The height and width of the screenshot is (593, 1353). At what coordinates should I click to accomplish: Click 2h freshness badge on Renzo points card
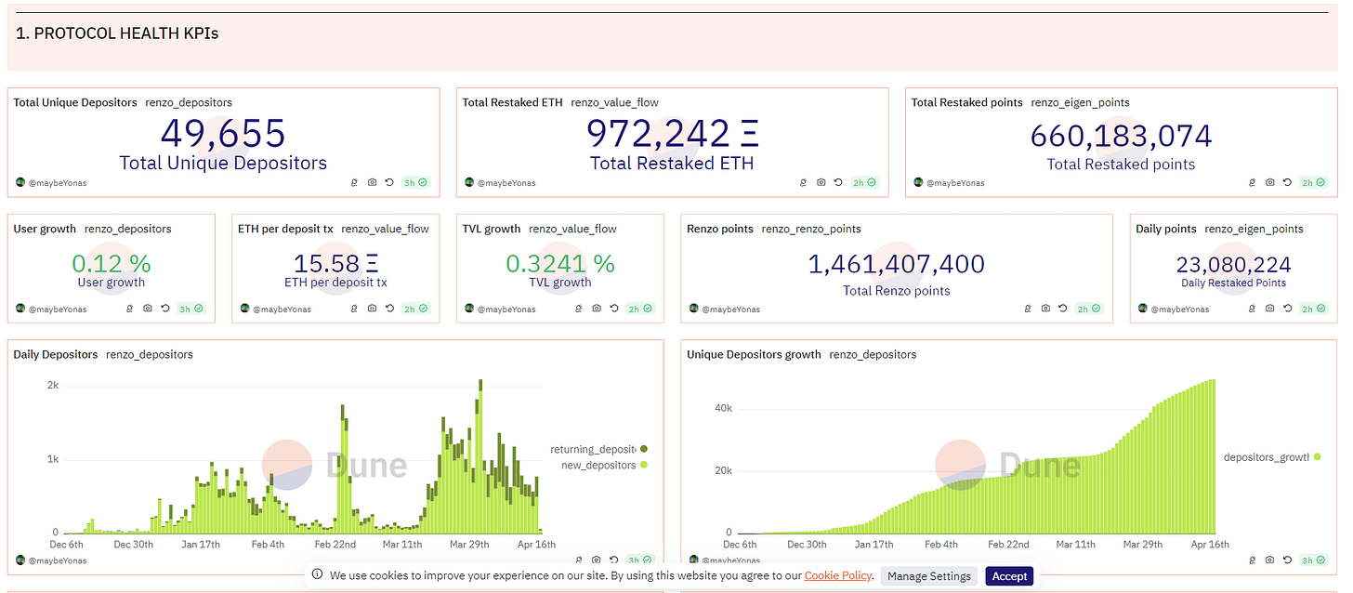(x=1088, y=309)
